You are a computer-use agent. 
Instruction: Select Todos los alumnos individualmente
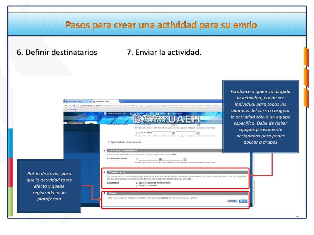(137, 183)
